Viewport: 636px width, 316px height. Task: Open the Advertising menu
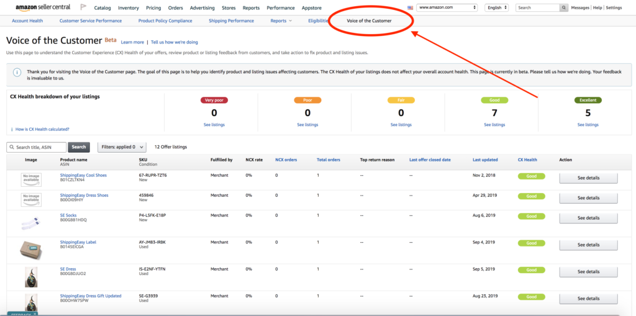tap(202, 7)
